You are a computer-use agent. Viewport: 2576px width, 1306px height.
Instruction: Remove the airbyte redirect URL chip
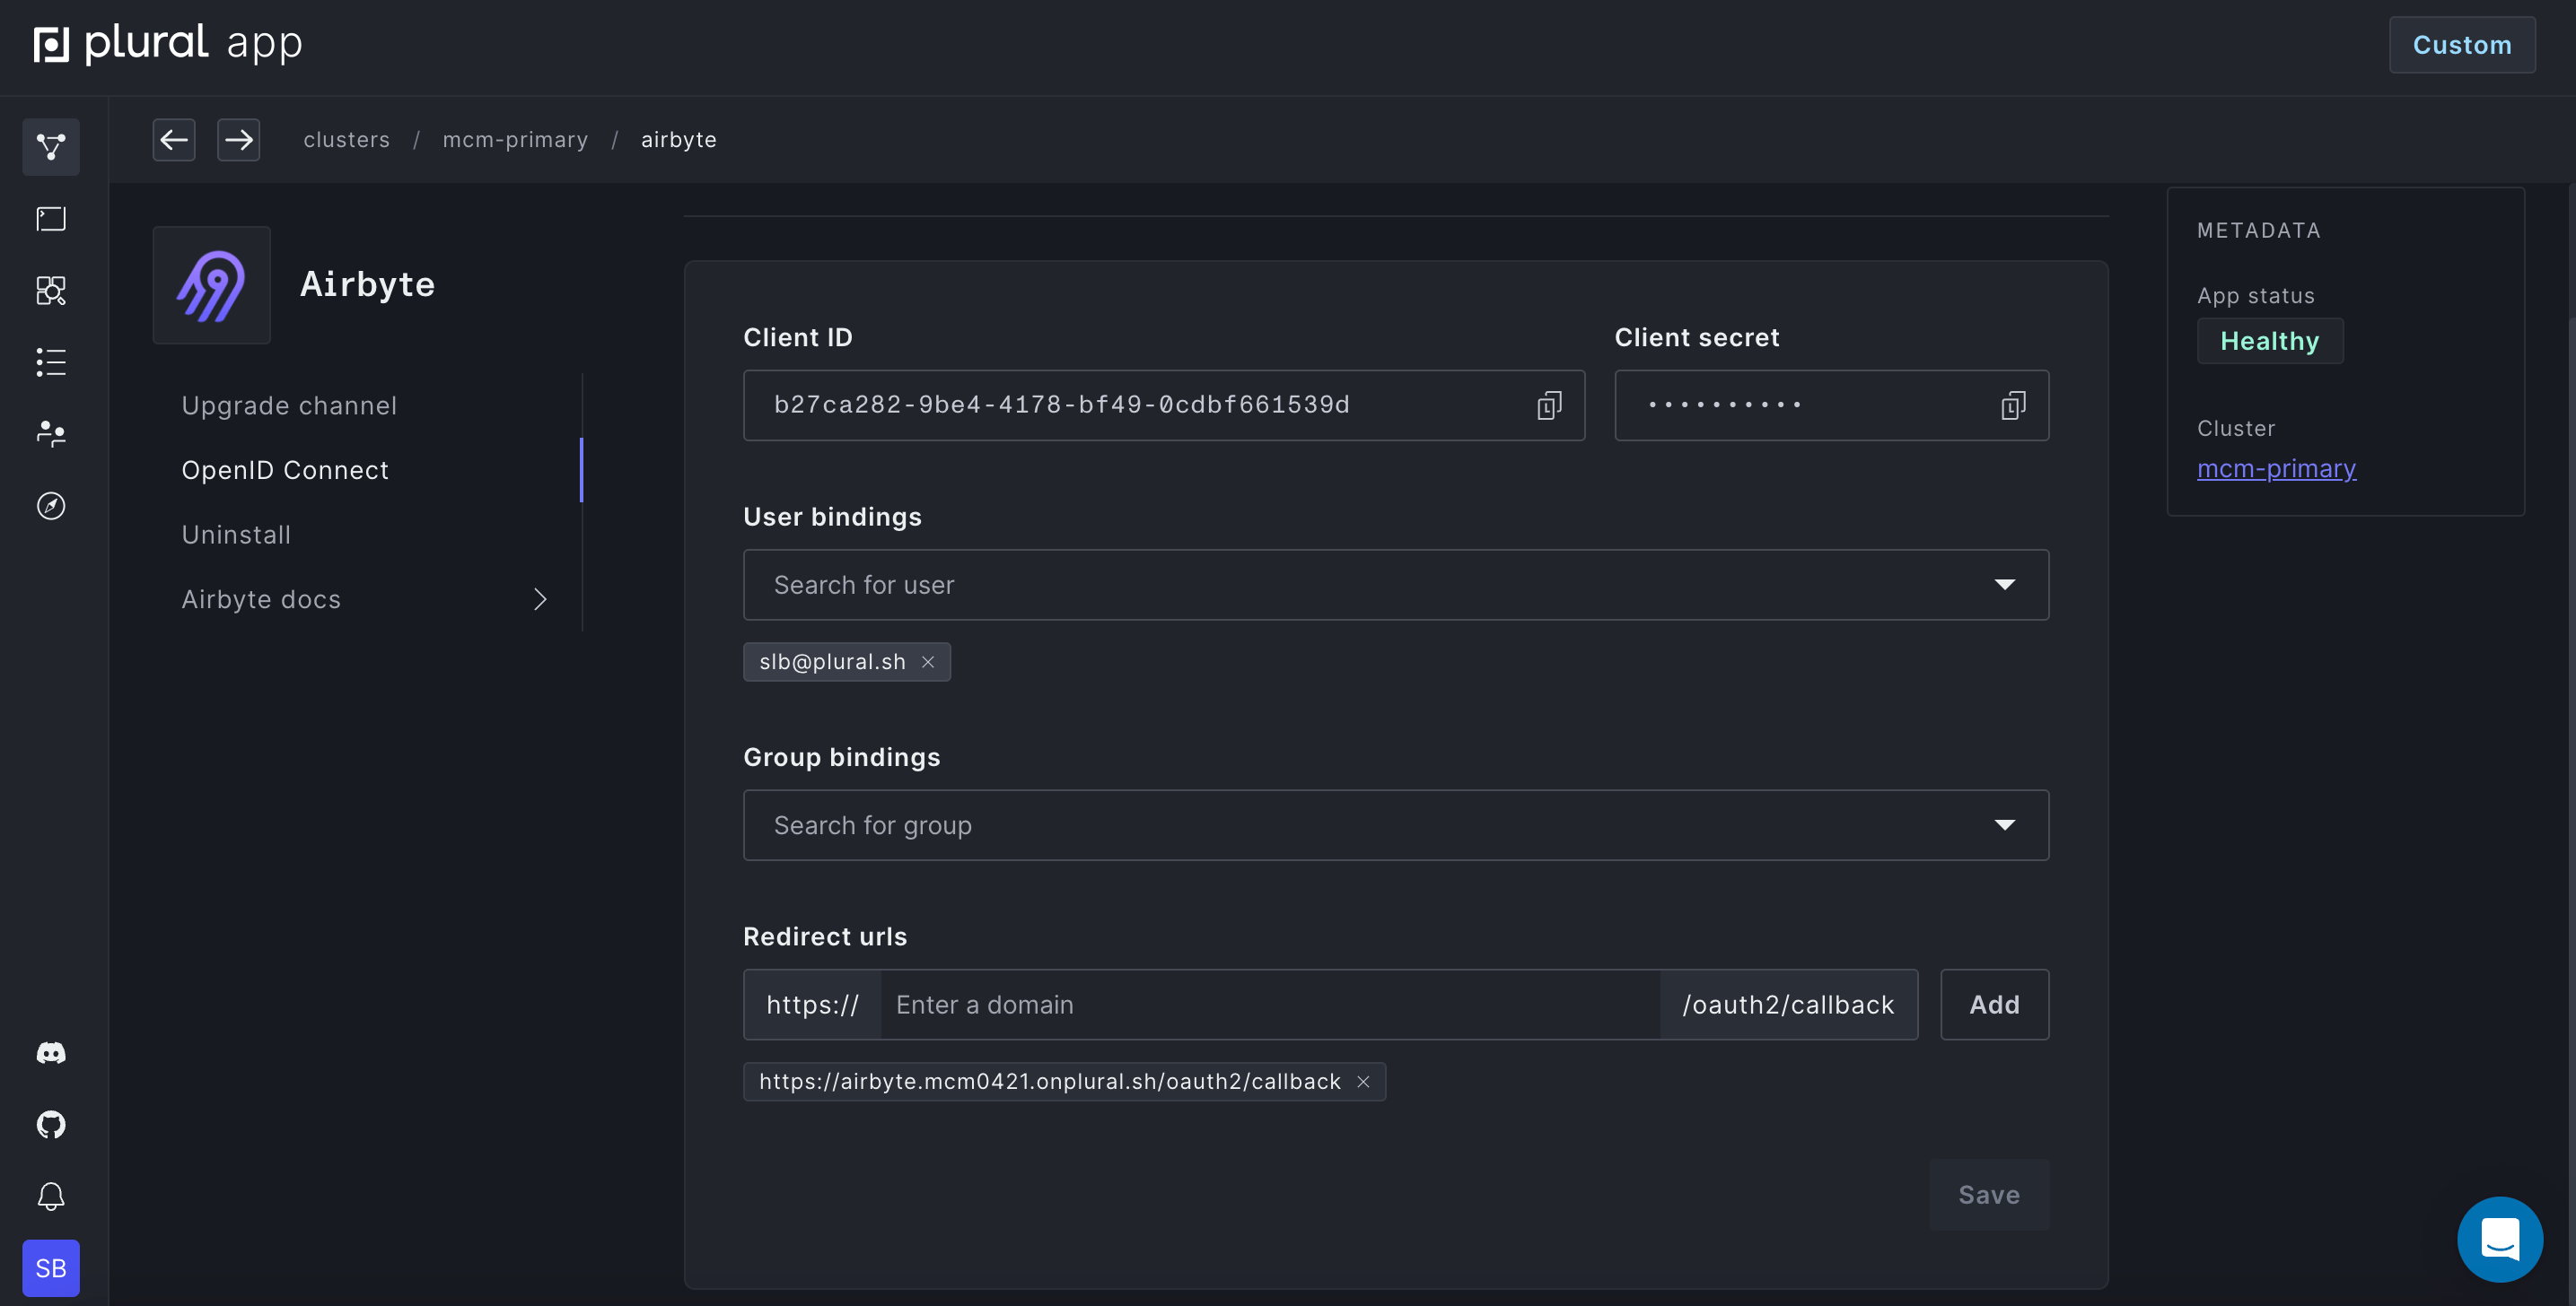tap(1363, 1081)
